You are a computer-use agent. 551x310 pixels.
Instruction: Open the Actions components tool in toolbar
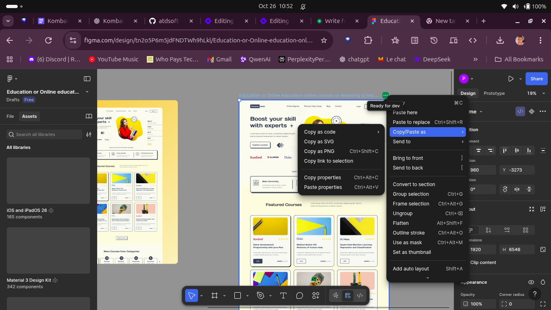point(316,295)
